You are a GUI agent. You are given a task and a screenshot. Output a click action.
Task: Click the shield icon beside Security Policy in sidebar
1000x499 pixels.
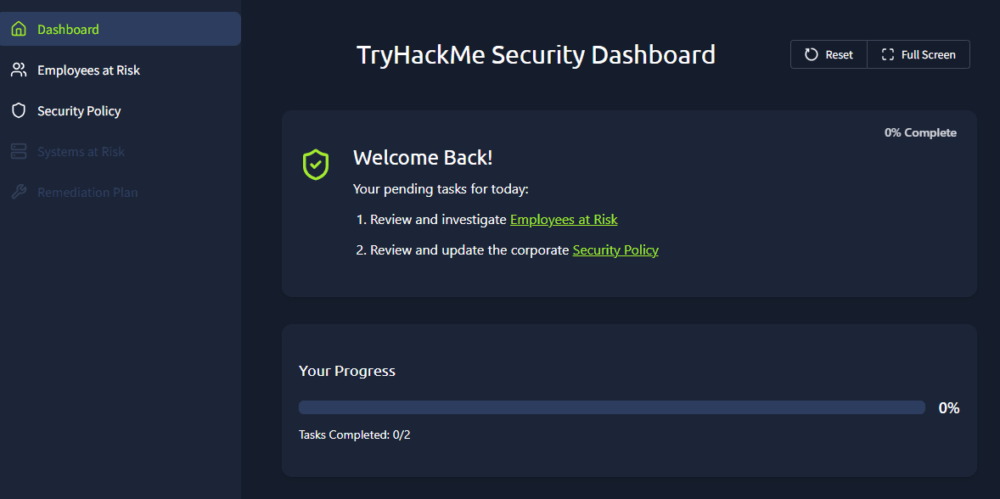19,110
